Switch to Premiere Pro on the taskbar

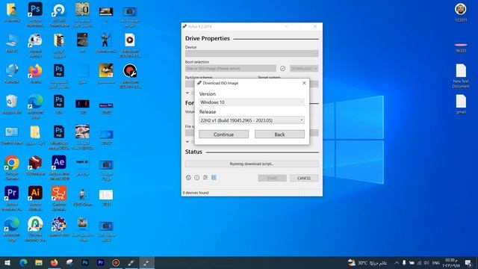coord(101,262)
